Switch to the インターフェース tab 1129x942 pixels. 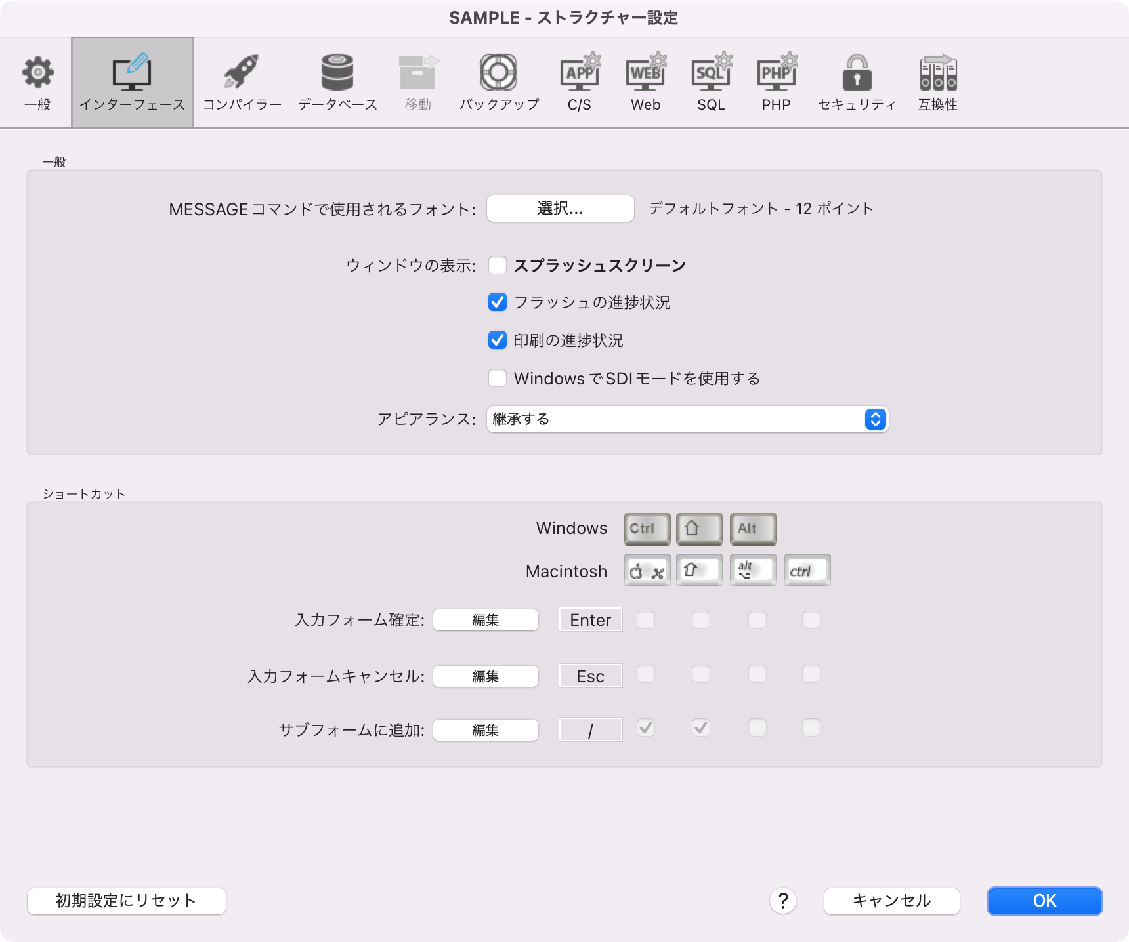[131, 81]
